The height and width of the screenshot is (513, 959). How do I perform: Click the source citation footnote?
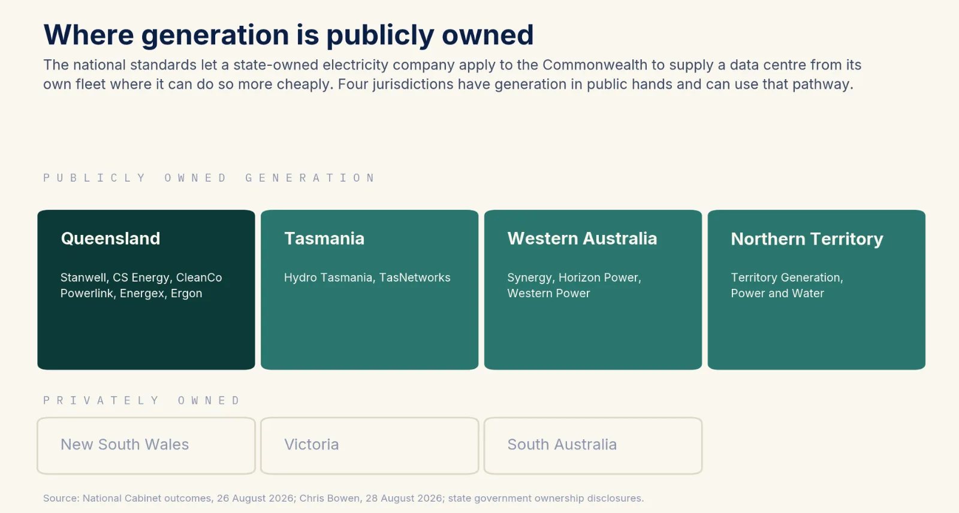(343, 498)
